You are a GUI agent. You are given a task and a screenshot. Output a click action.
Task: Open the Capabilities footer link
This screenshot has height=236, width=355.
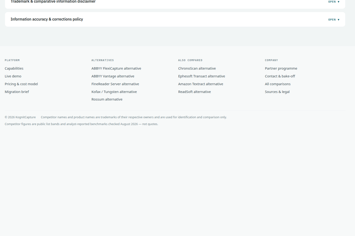[14, 68]
